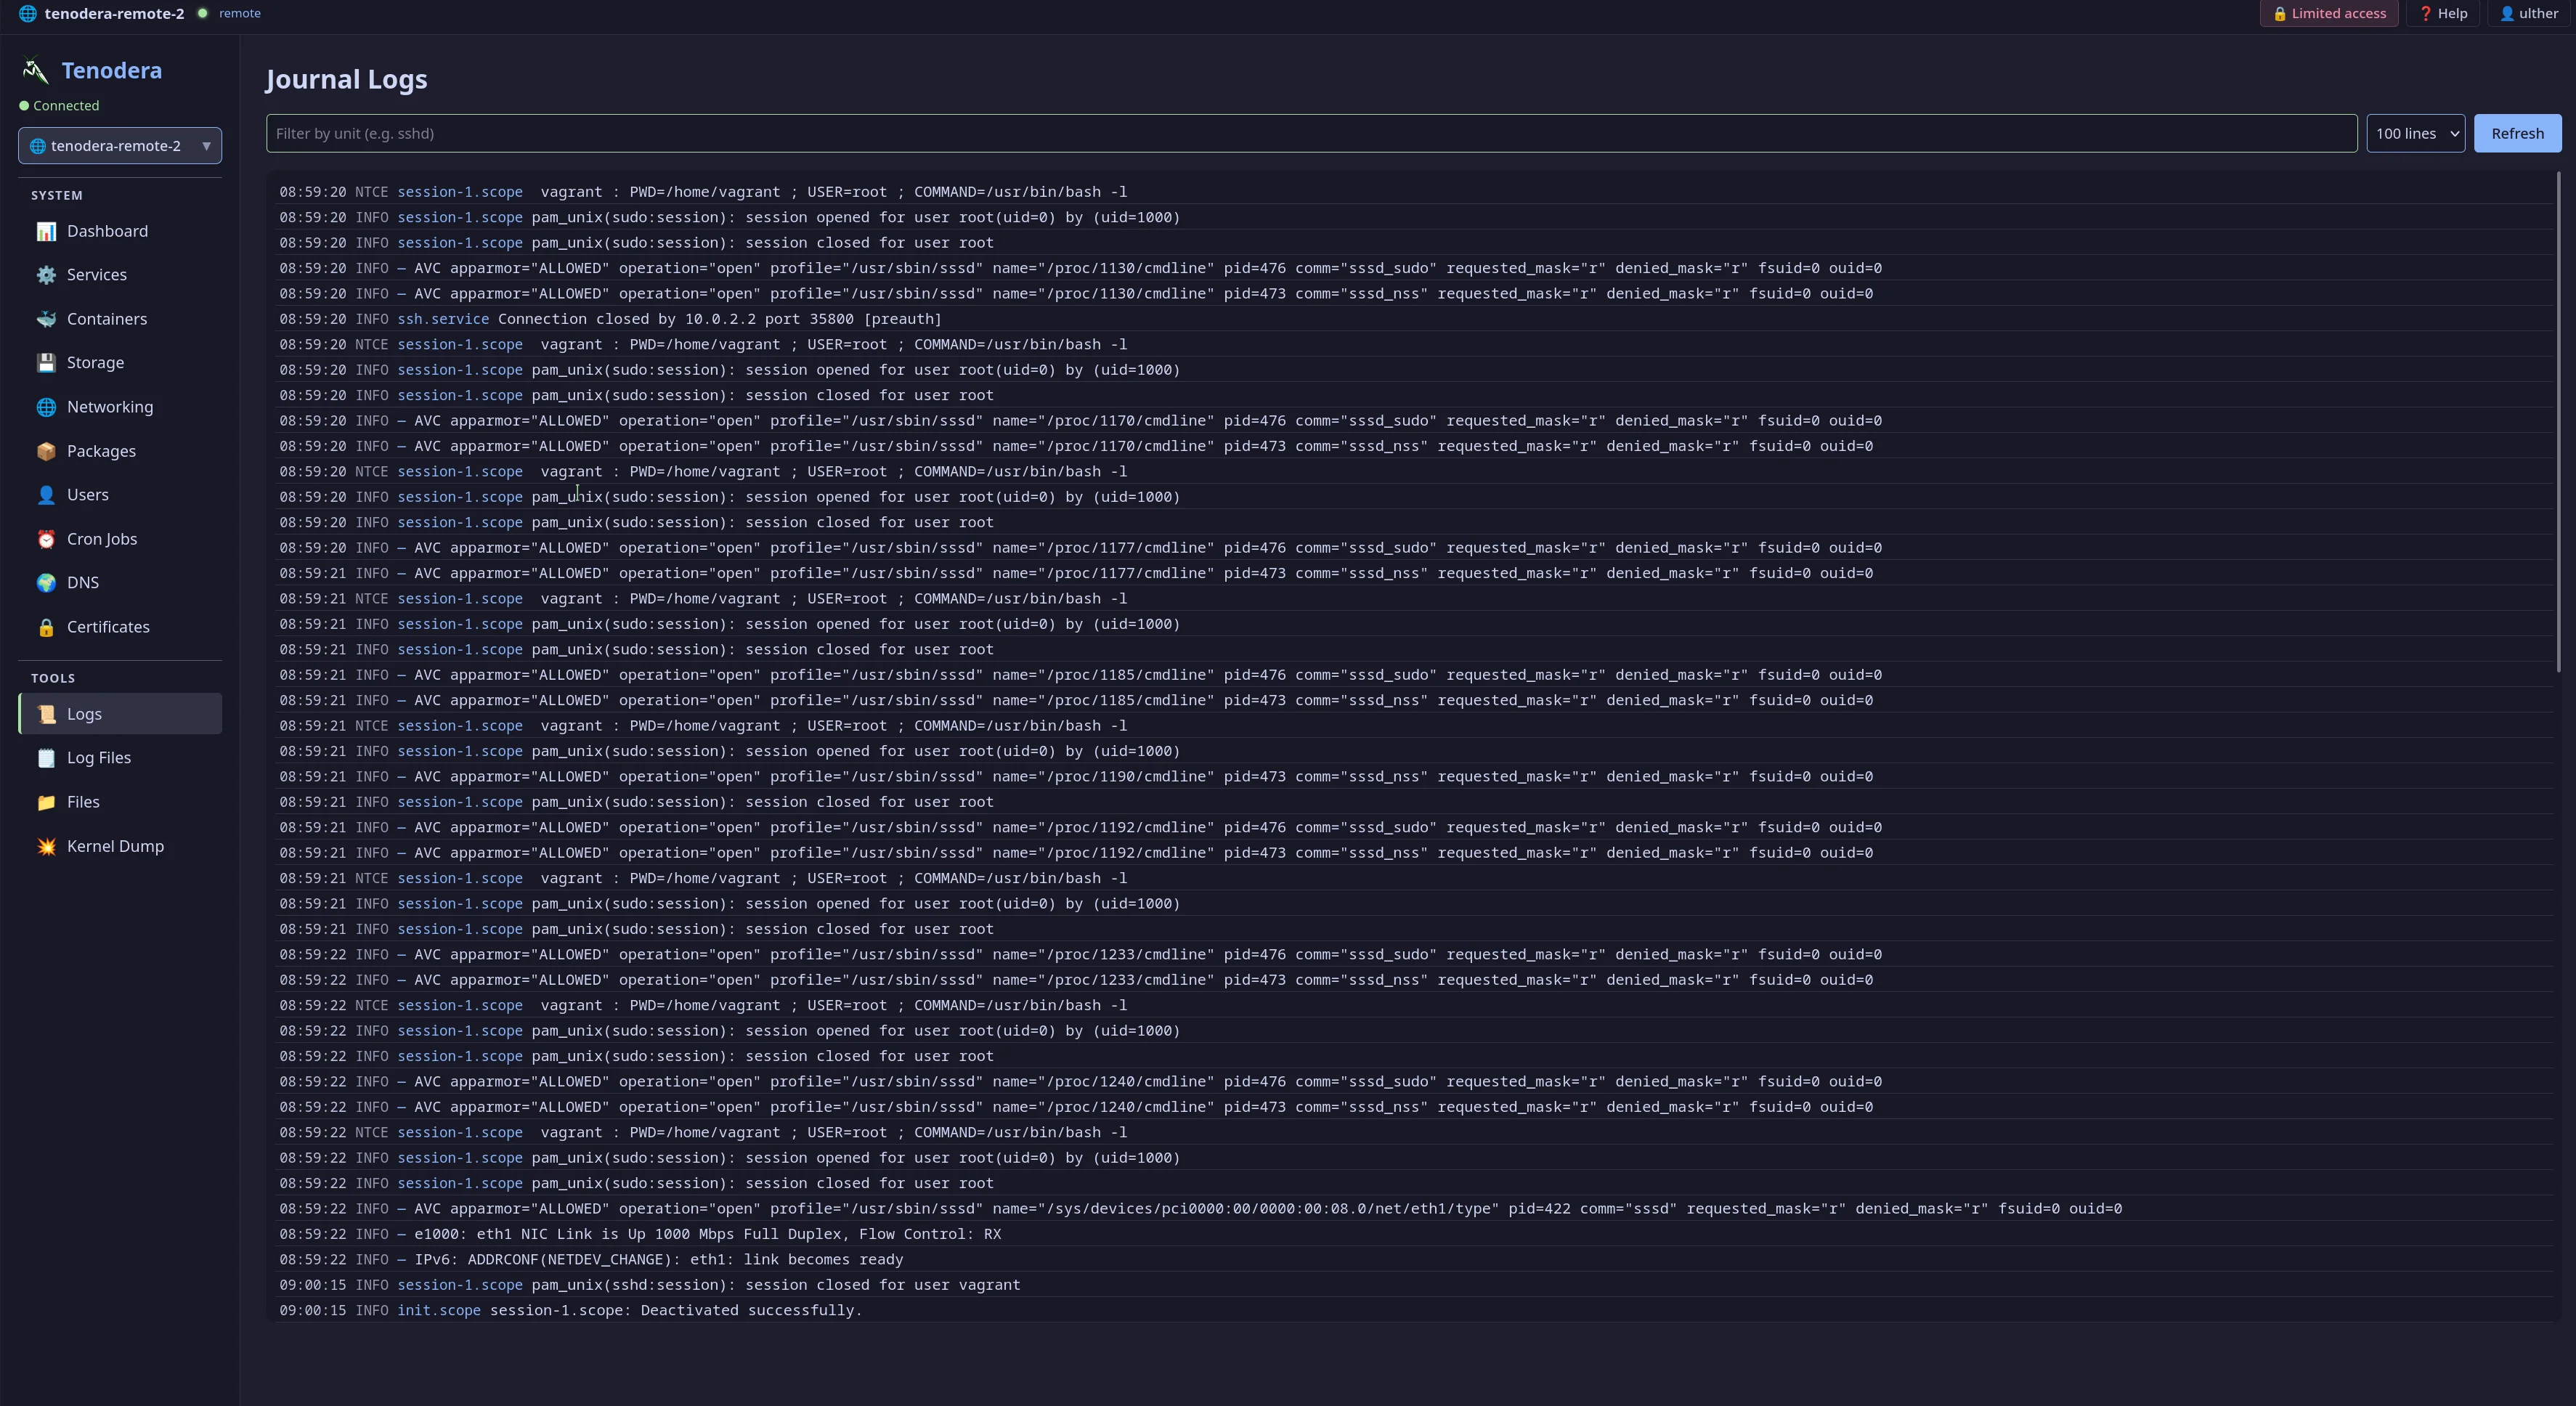
Task: Select Cron Jobs menu item
Action: 120,539
